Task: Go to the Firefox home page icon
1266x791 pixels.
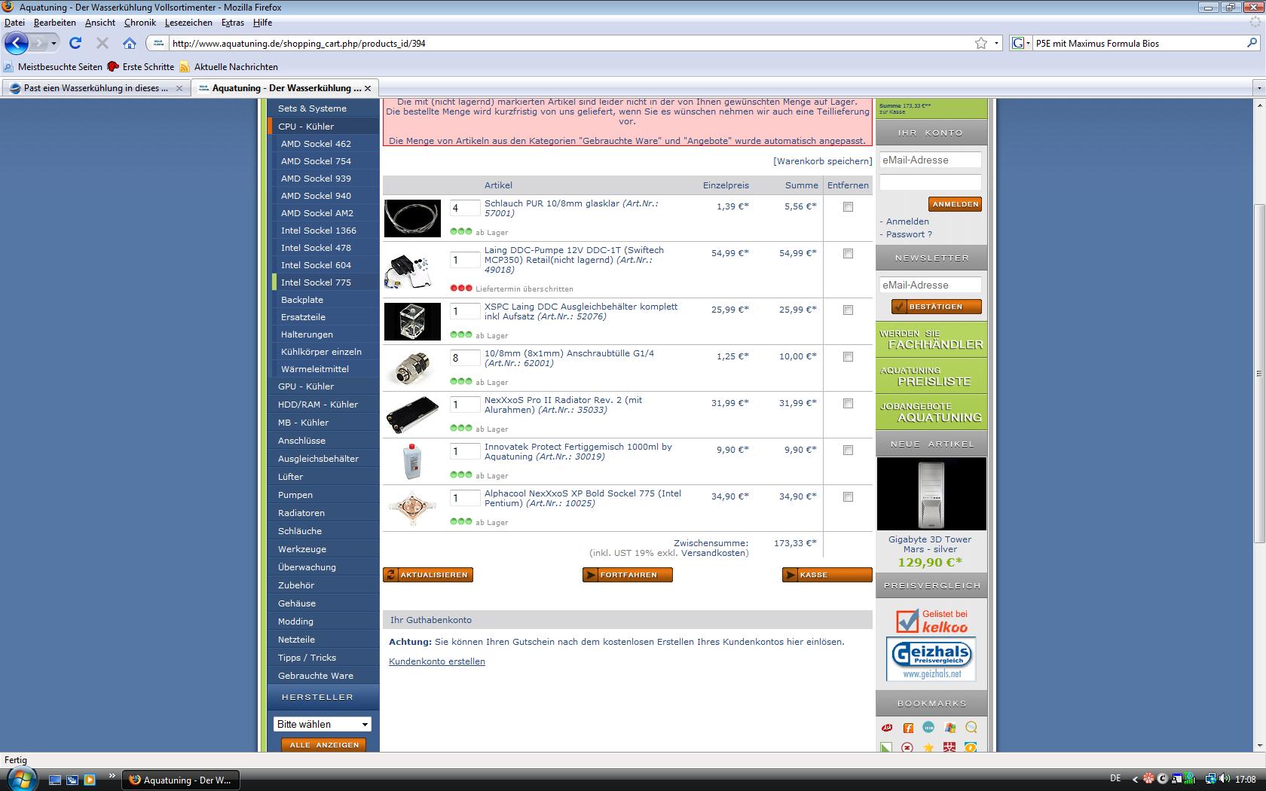Action: [x=130, y=43]
